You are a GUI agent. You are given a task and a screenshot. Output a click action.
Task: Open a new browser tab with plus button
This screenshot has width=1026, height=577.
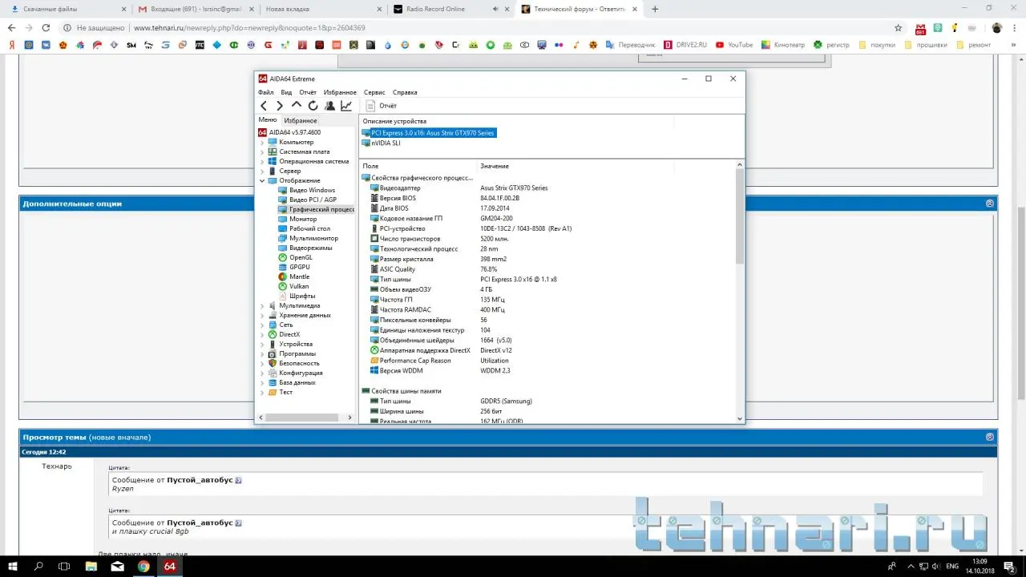(655, 10)
